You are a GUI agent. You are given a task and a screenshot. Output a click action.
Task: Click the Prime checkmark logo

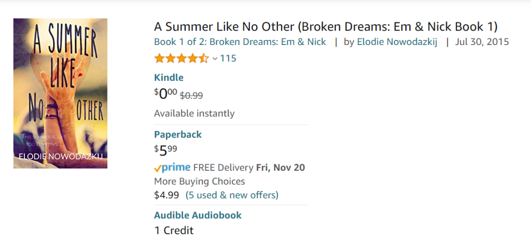(x=172, y=168)
